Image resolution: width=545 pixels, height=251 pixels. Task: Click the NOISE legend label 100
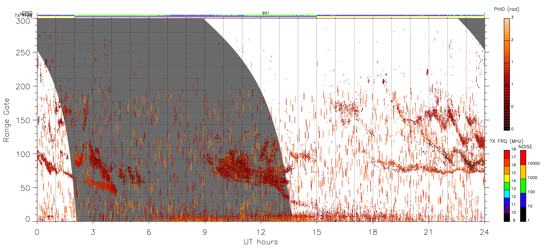[531, 192]
